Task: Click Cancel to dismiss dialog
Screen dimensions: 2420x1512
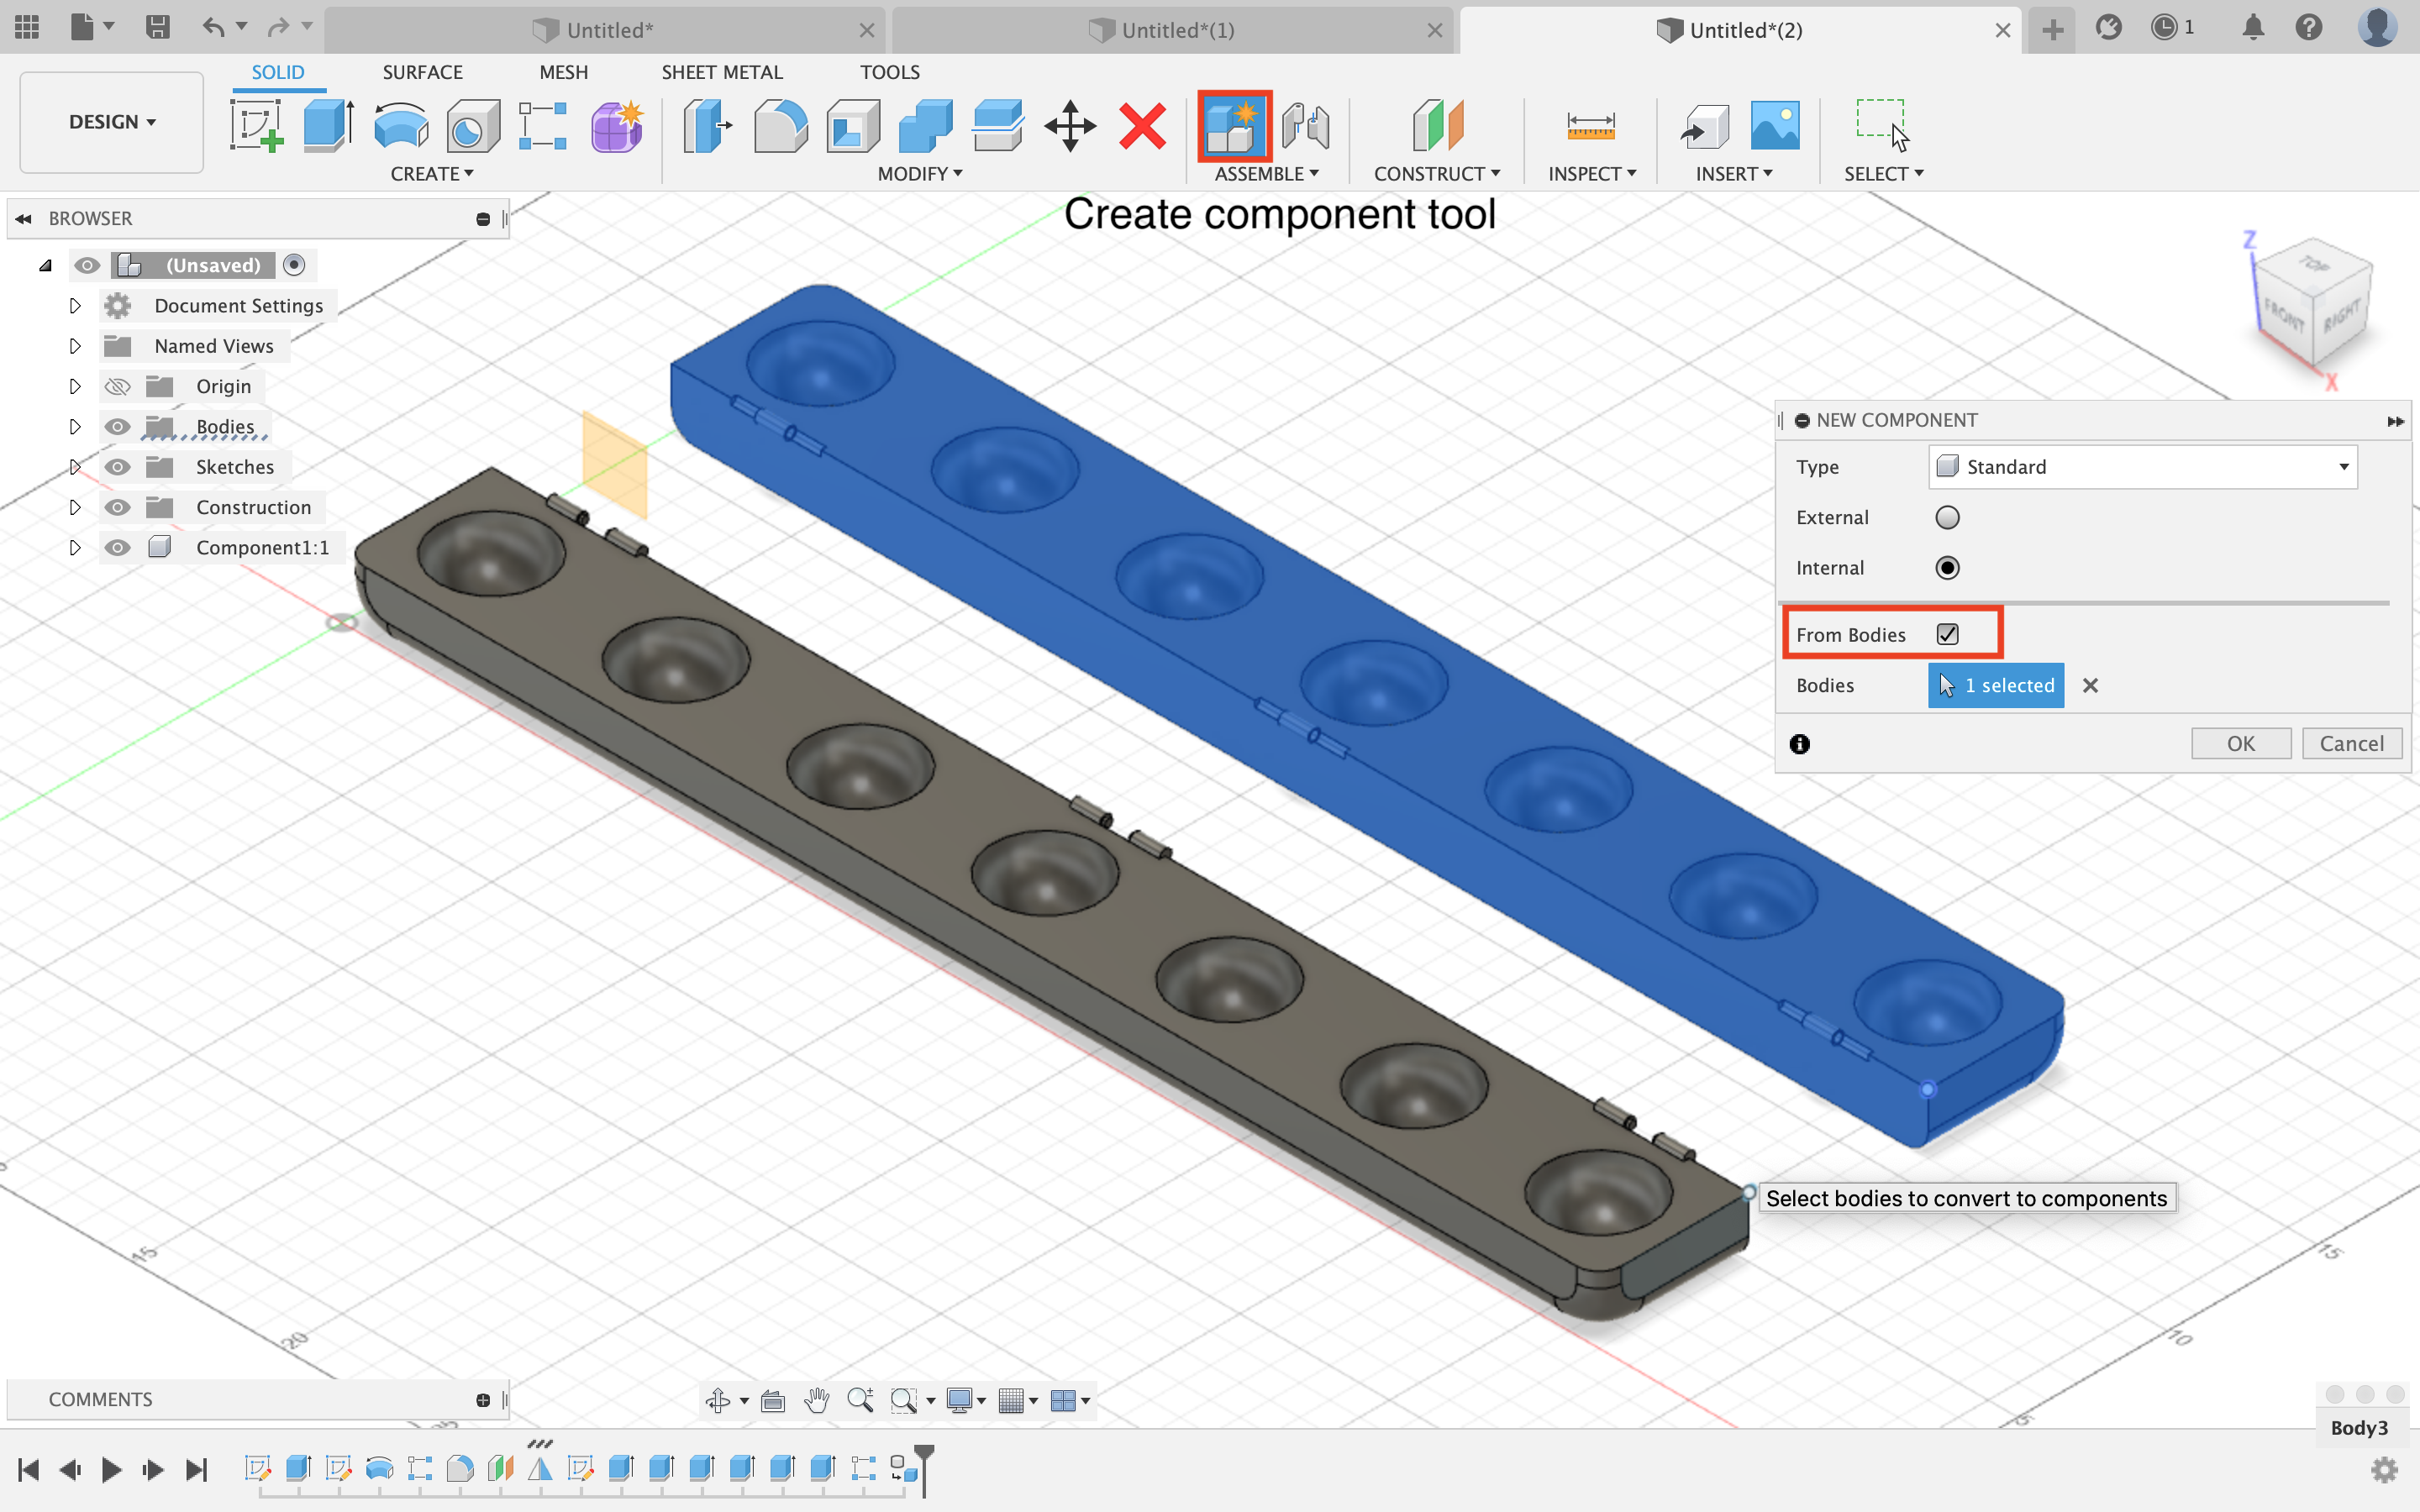Action: coord(2352,742)
